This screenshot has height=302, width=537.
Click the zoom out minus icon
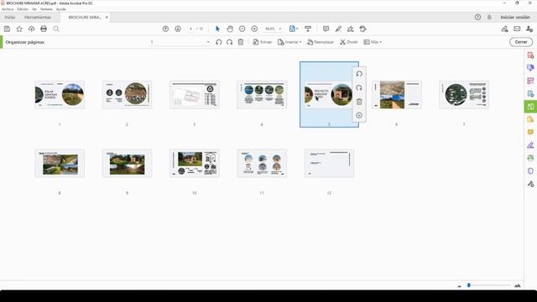click(x=242, y=29)
